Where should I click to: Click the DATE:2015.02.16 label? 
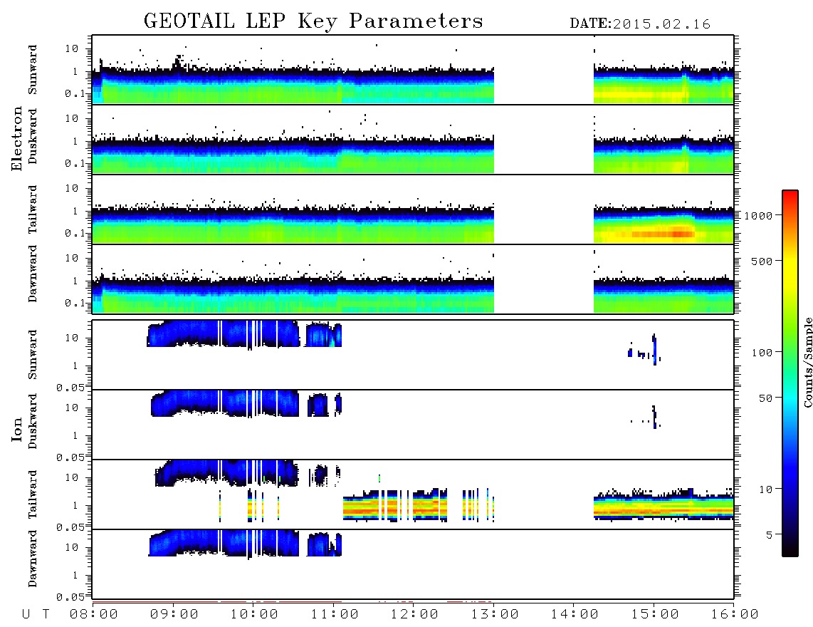click(x=640, y=24)
